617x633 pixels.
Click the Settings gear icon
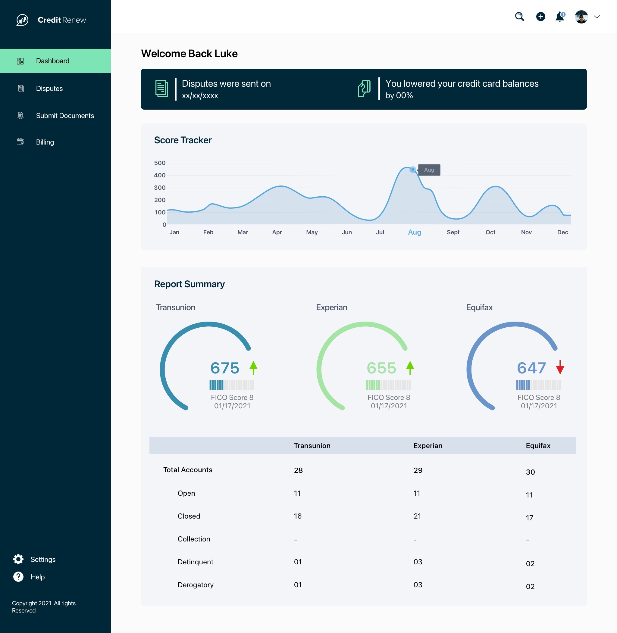(18, 559)
